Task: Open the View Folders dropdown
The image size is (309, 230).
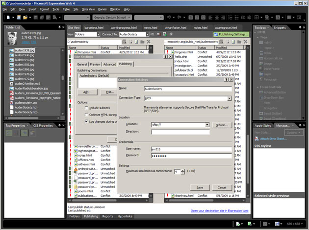Action: pyautogui.click(x=98, y=34)
